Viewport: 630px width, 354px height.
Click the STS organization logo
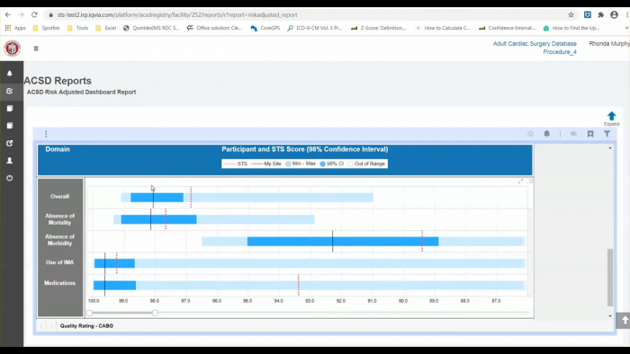click(12, 49)
